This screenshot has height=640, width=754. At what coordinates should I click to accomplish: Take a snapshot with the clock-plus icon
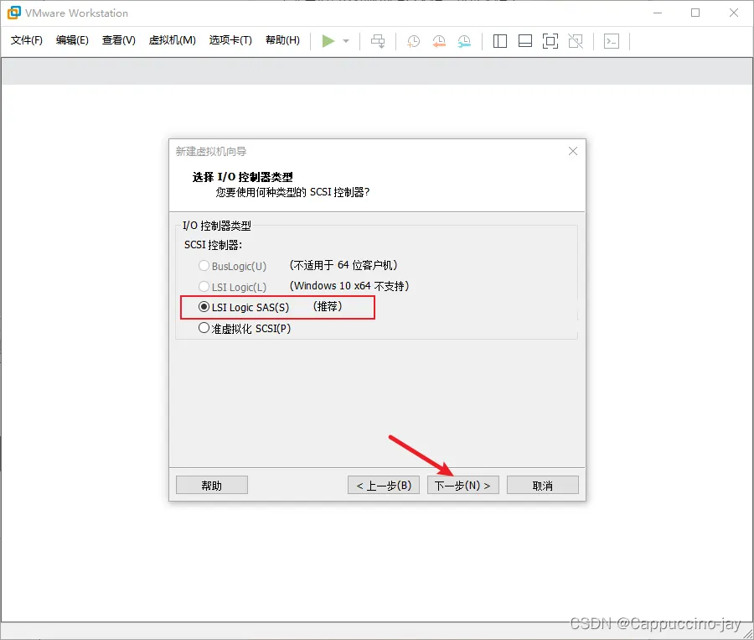click(x=414, y=41)
